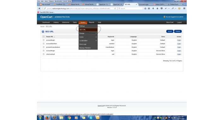Open the Sales menu in the navbar
Image resolution: width=224 pixels, height=120 pixels.
[x=75, y=22]
